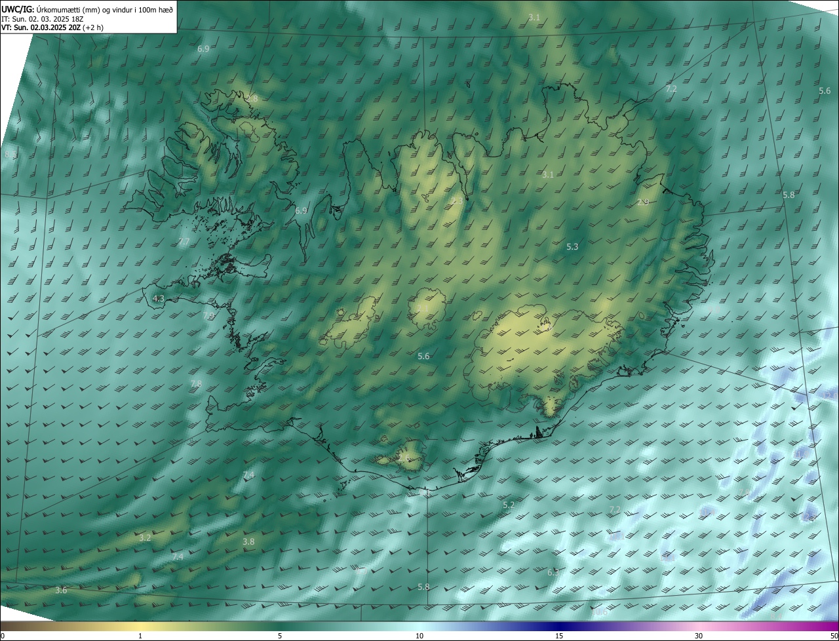This screenshot has width=839, height=641.
Task: Click the 'IT: Sun. 02. 03. 2025 18Z' line
Action: point(43,19)
